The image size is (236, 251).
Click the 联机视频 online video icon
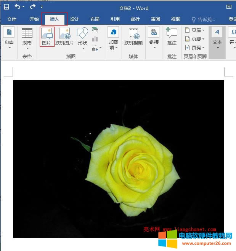pos(133,37)
